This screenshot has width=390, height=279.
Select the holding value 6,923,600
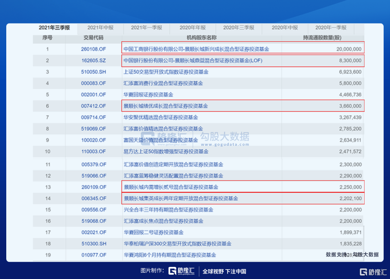tap(350, 72)
